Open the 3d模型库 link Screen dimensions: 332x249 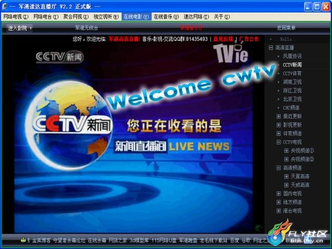pos(140,240)
